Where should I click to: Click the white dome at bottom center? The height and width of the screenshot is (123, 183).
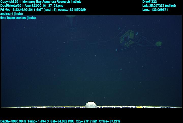91,105
